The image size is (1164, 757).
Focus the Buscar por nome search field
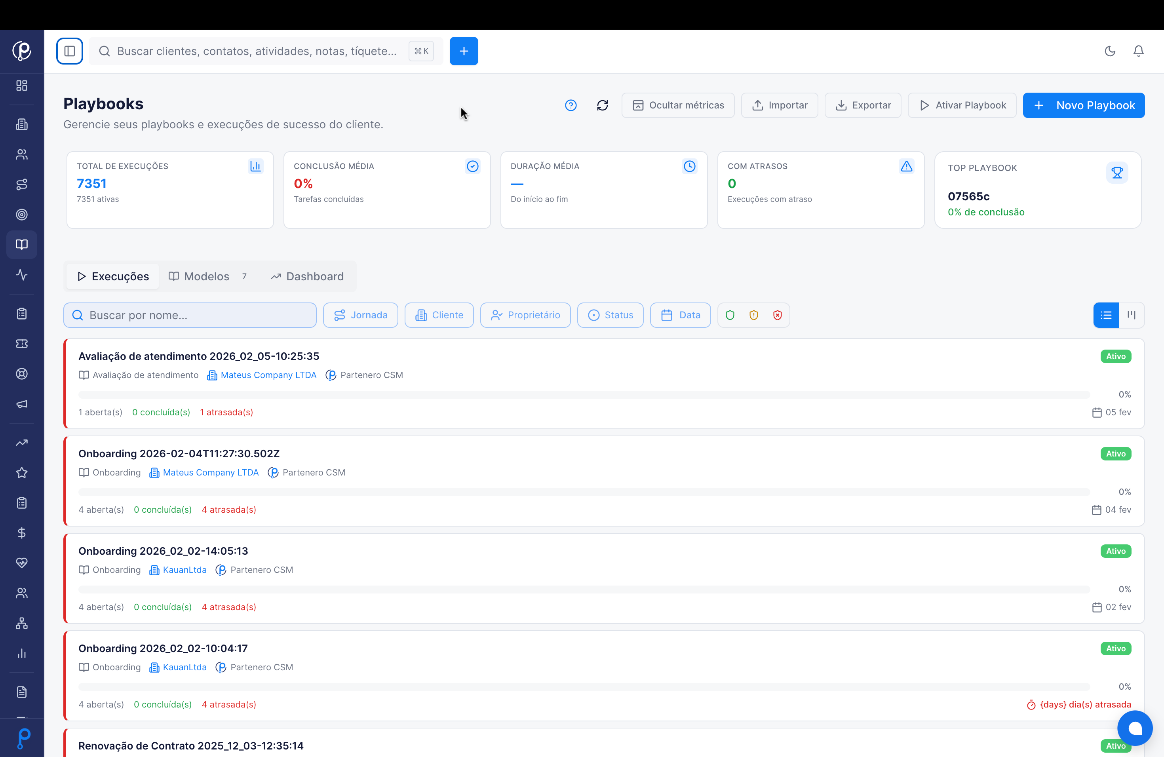(190, 315)
